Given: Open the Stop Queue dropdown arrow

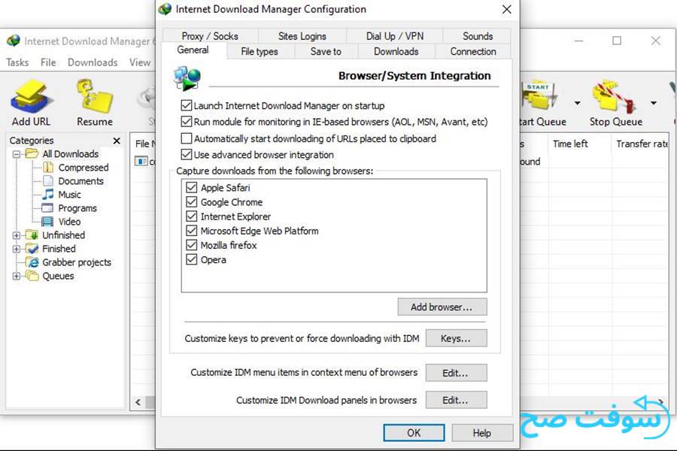Looking at the screenshot, I should point(654,103).
